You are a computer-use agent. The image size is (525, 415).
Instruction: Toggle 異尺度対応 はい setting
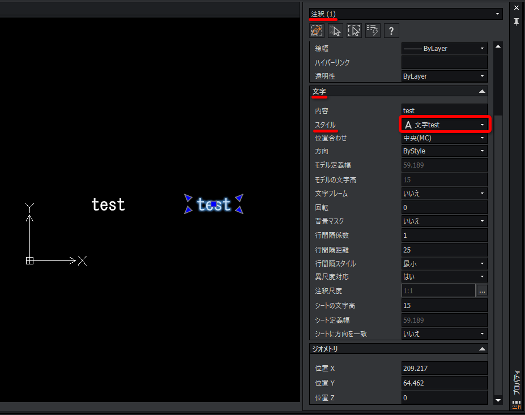[x=445, y=277]
